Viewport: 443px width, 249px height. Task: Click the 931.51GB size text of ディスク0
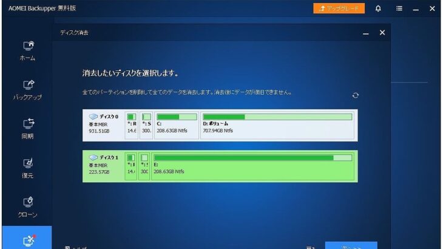pyautogui.click(x=99, y=131)
